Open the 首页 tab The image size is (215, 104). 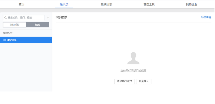[x=21, y=4]
